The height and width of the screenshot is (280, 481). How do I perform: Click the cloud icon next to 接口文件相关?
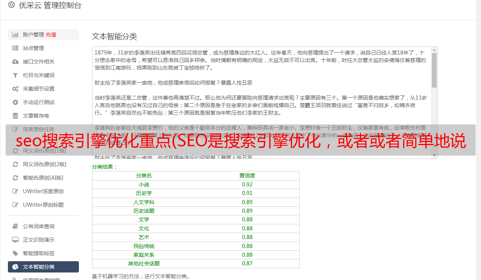point(15,62)
